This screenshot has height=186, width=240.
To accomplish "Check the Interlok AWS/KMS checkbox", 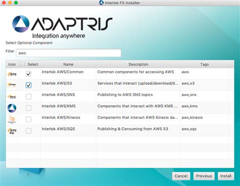I will pos(28,108).
